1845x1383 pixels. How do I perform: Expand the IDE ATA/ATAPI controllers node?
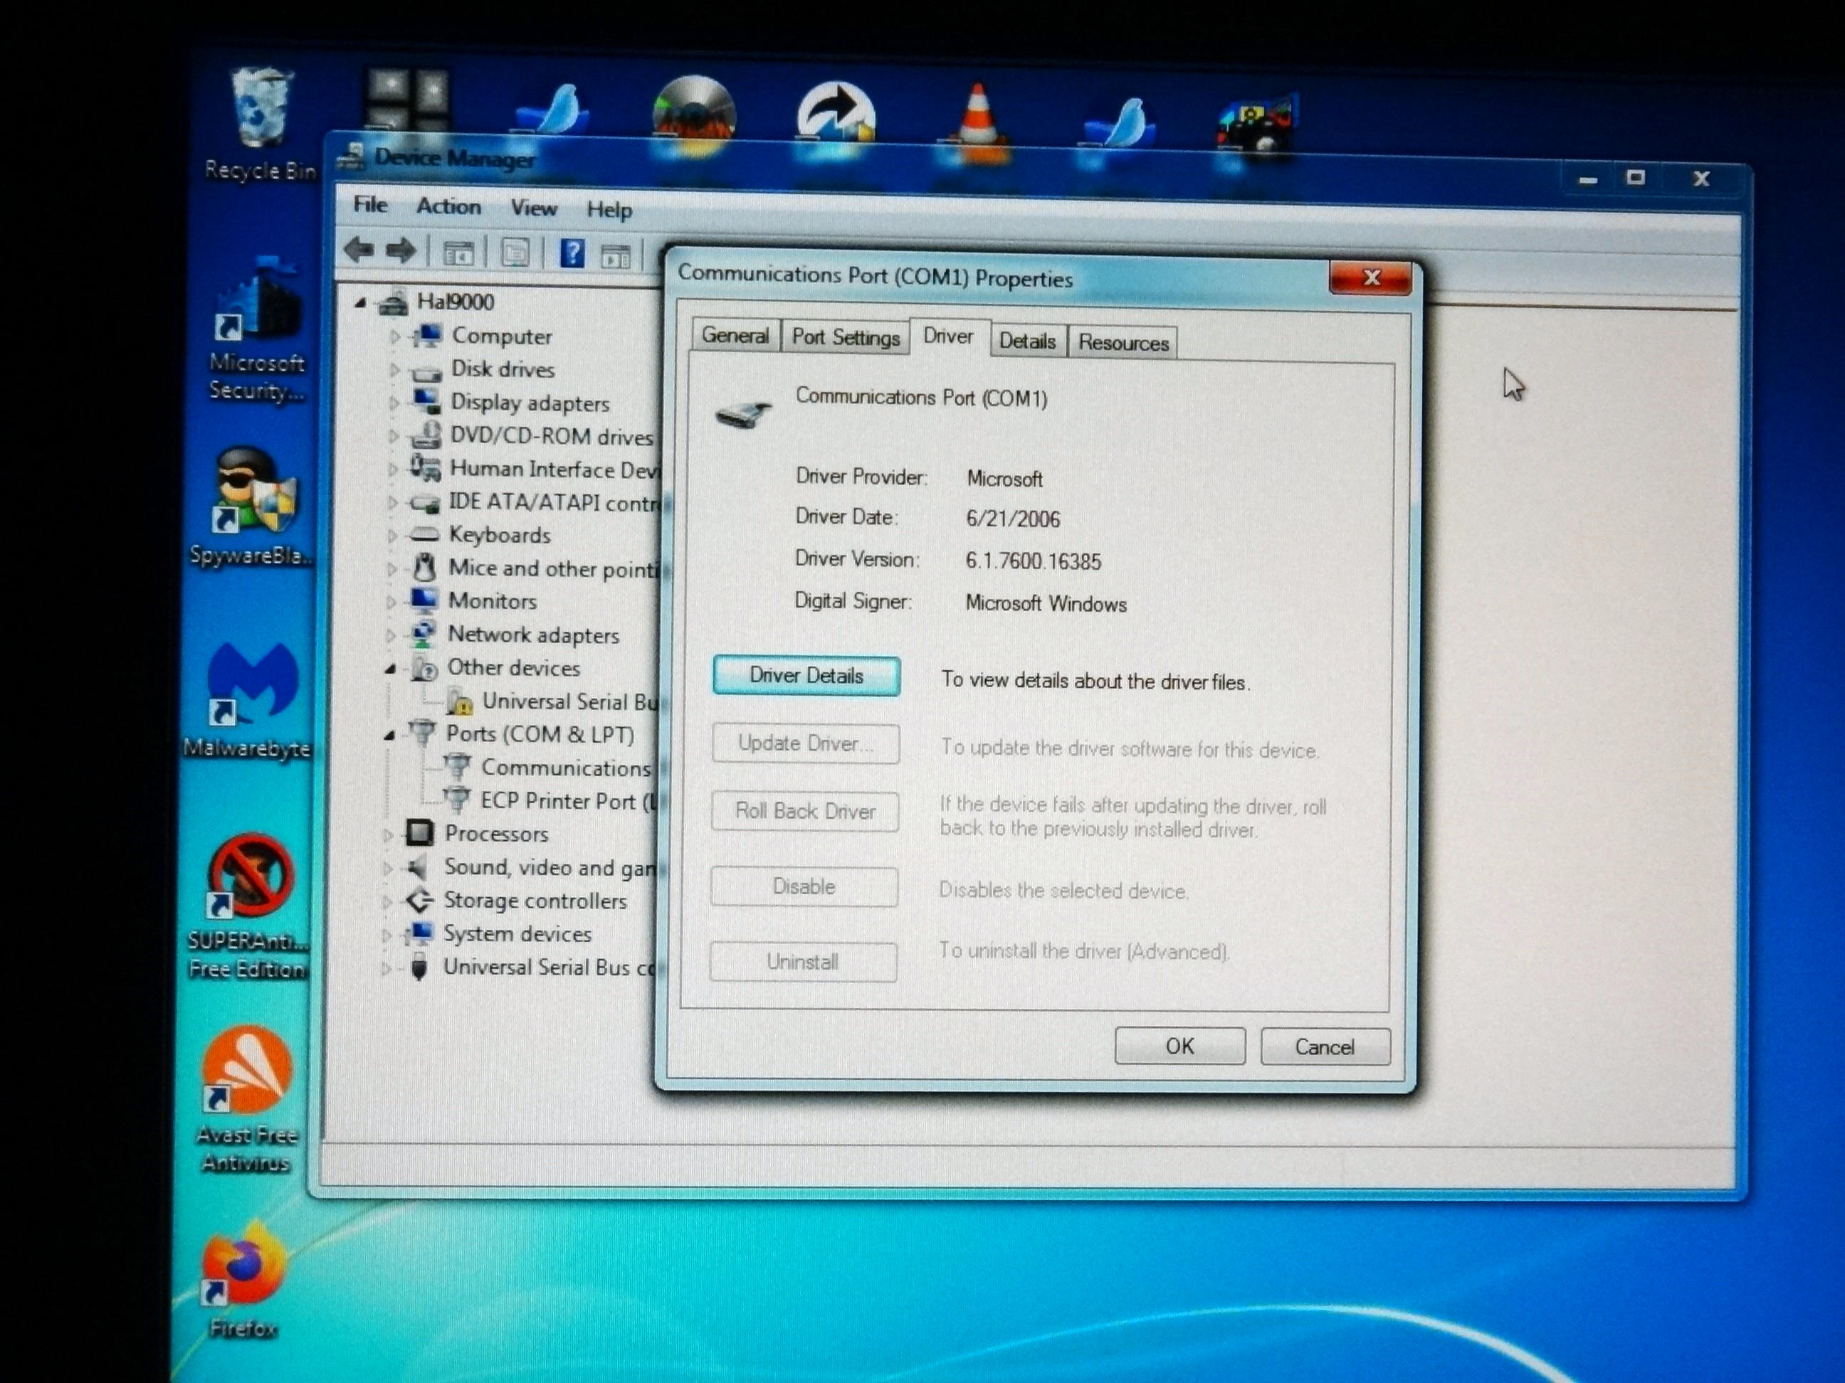(392, 503)
